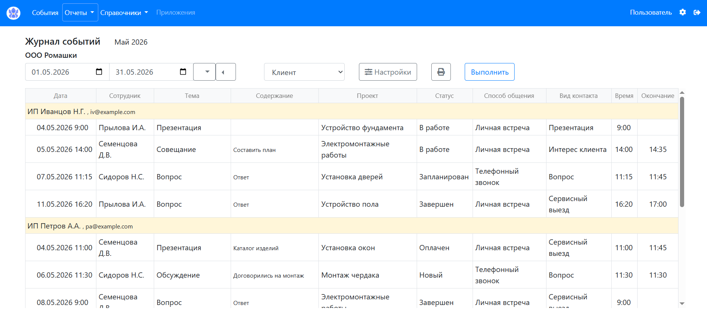The width and height of the screenshot is (707, 320).
Task: Click the Оплачен status cell
Action: (x=444, y=248)
